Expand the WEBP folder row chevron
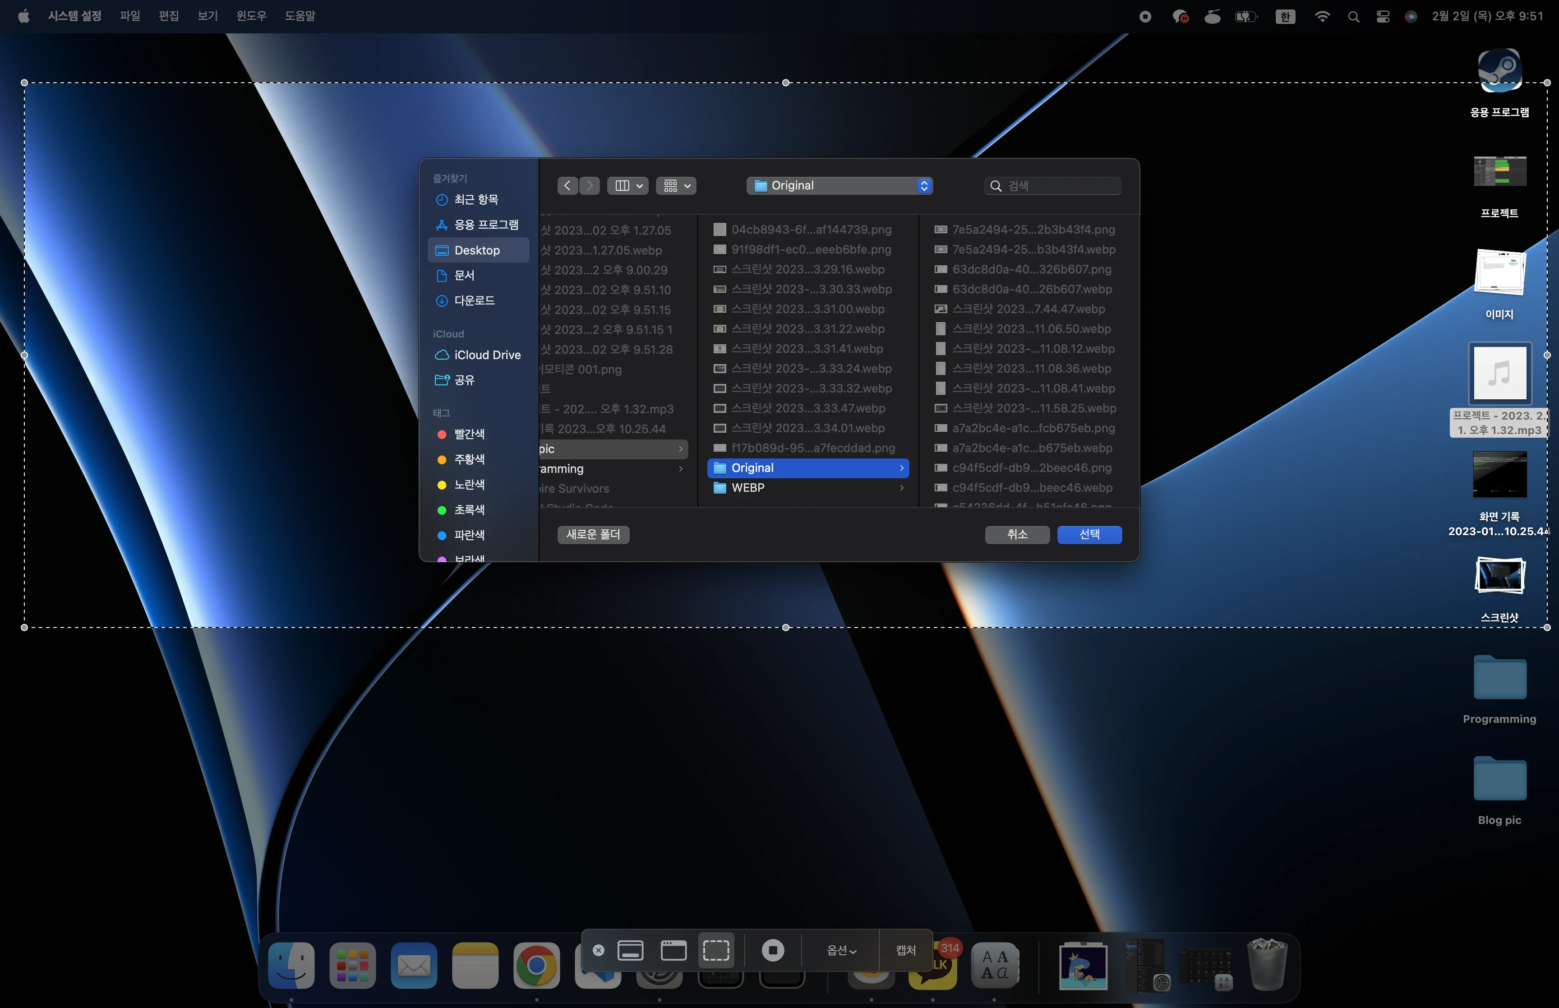The width and height of the screenshot is (1559, 1008). [x=901, y=488]
